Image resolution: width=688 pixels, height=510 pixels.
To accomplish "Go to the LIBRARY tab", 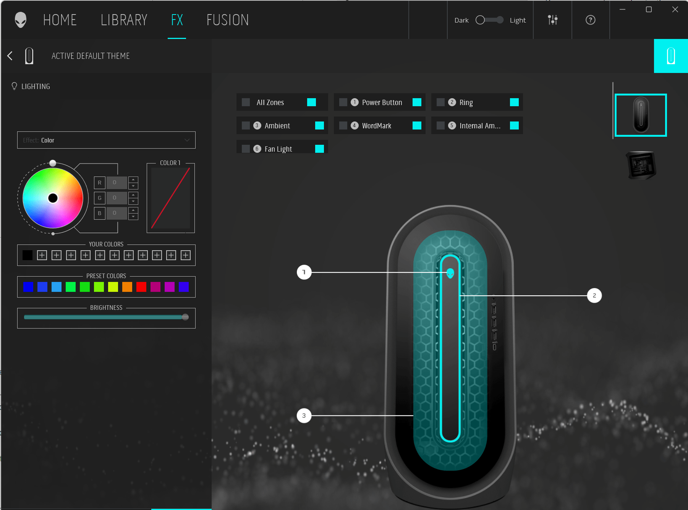I will tap(124, 20).
